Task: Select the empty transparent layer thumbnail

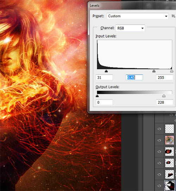Action: pos(169,129)
